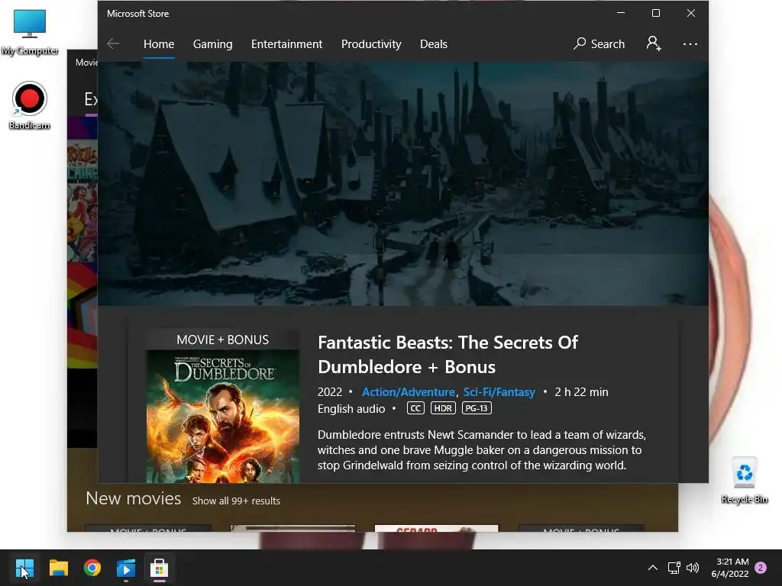Launch Google Chrome from the taskbar
Viewport: 782px width, 586px height.
click(x=92, y=568)
